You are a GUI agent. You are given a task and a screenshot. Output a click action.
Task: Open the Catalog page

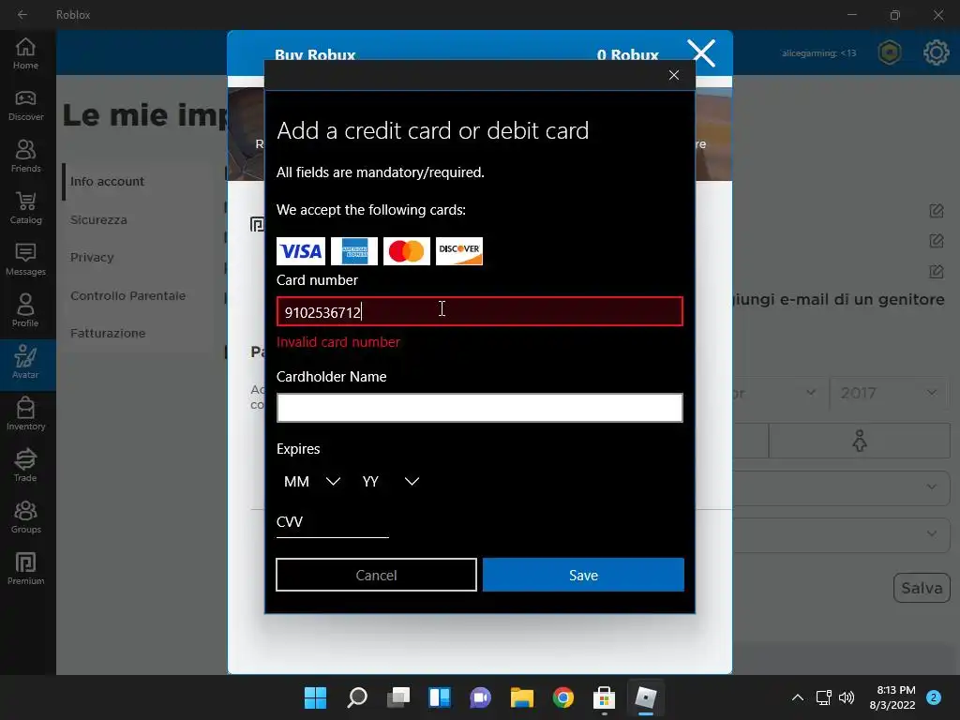[x=25, y=208]
